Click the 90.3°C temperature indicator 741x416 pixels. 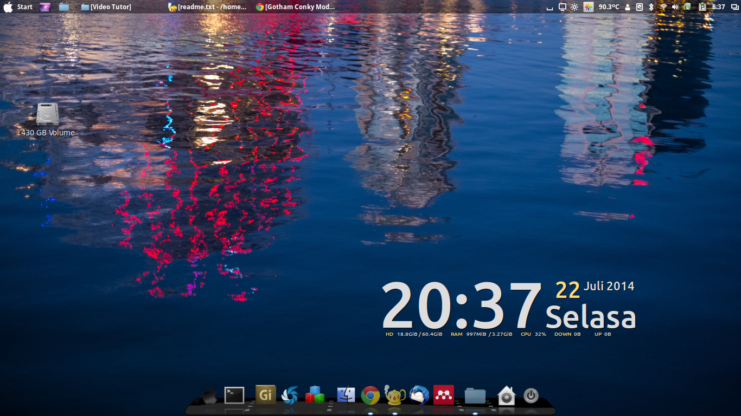(609, 7)
